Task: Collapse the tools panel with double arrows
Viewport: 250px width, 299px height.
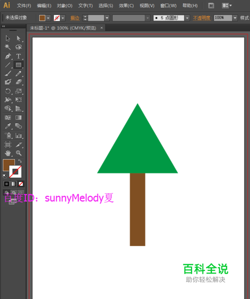Action: click(x=3, y=26)
